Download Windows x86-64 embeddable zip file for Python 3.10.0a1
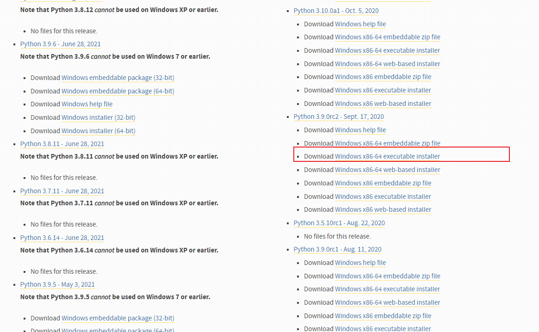This screenshot has width=539, height=332. coord(388,37)
